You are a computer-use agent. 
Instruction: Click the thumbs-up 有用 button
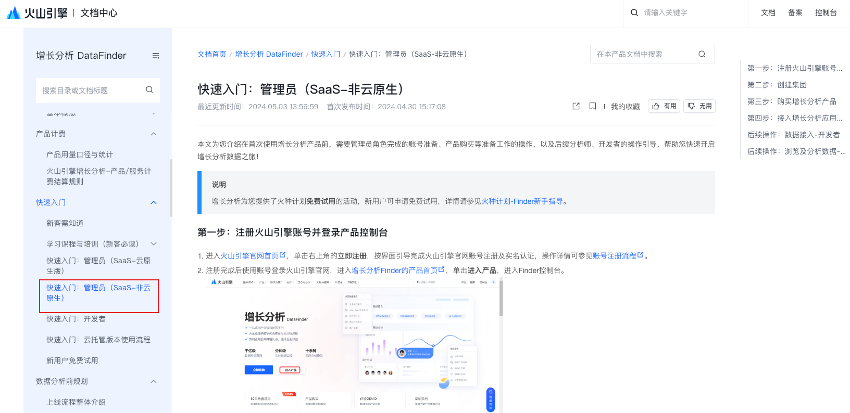pyautogui.click(x=664, y=106)
